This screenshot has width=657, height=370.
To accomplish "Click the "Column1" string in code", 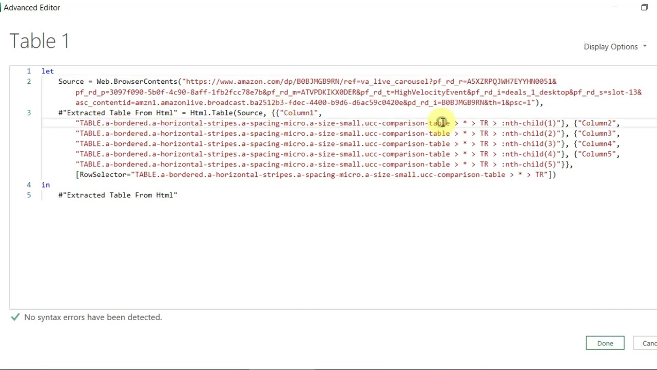I will [x=298, y=113].
